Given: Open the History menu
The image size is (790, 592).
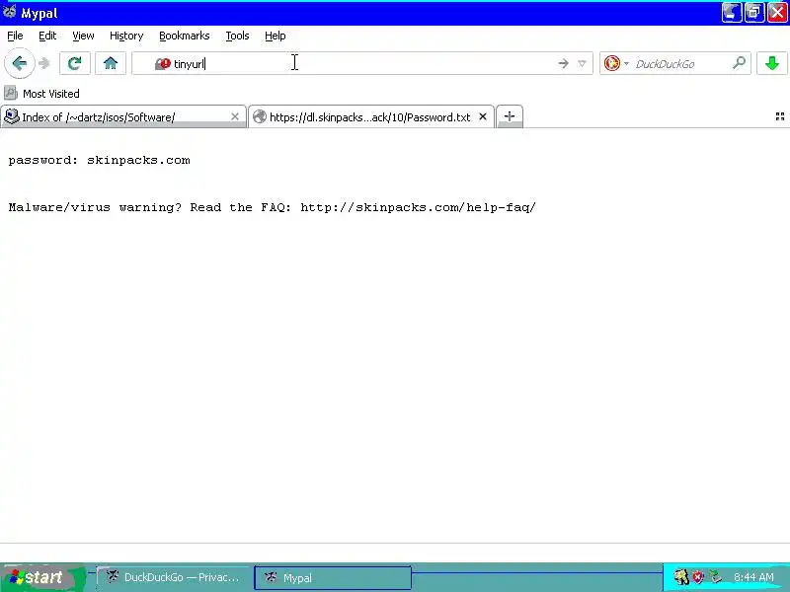Looking at the screenshot, I should point(126,36).
